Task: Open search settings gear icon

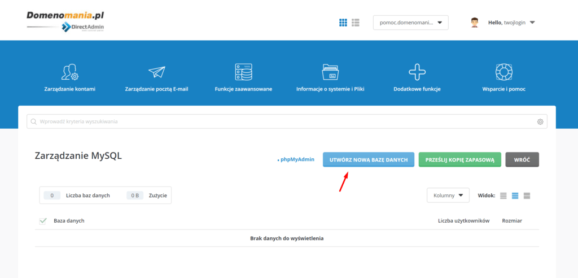Action: tap(540, 121)
